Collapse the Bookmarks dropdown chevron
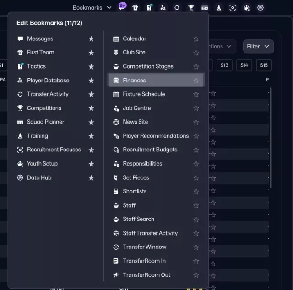The height and width of the screenshot is (290, 293). tap(109, 8)
